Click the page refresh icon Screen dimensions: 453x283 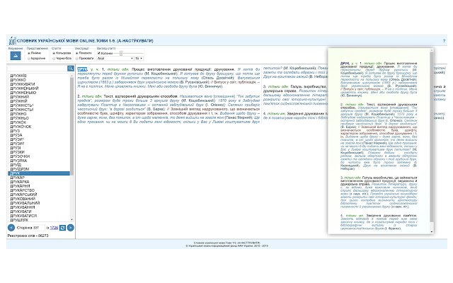pos(62,228)
